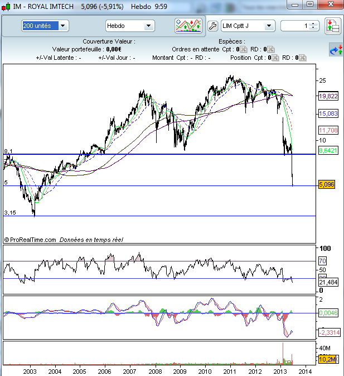Click the order ticket buy/sell icon

tap(333, 26)
